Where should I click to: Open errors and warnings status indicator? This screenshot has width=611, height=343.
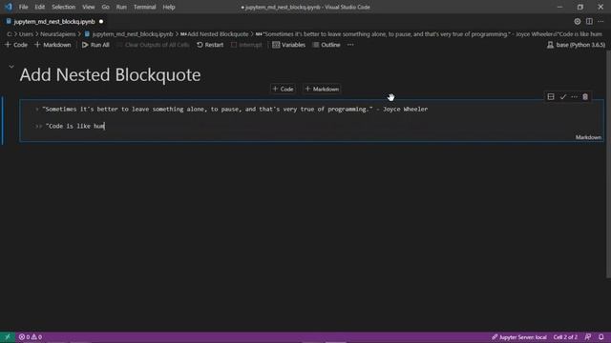(x=31, y=337)
